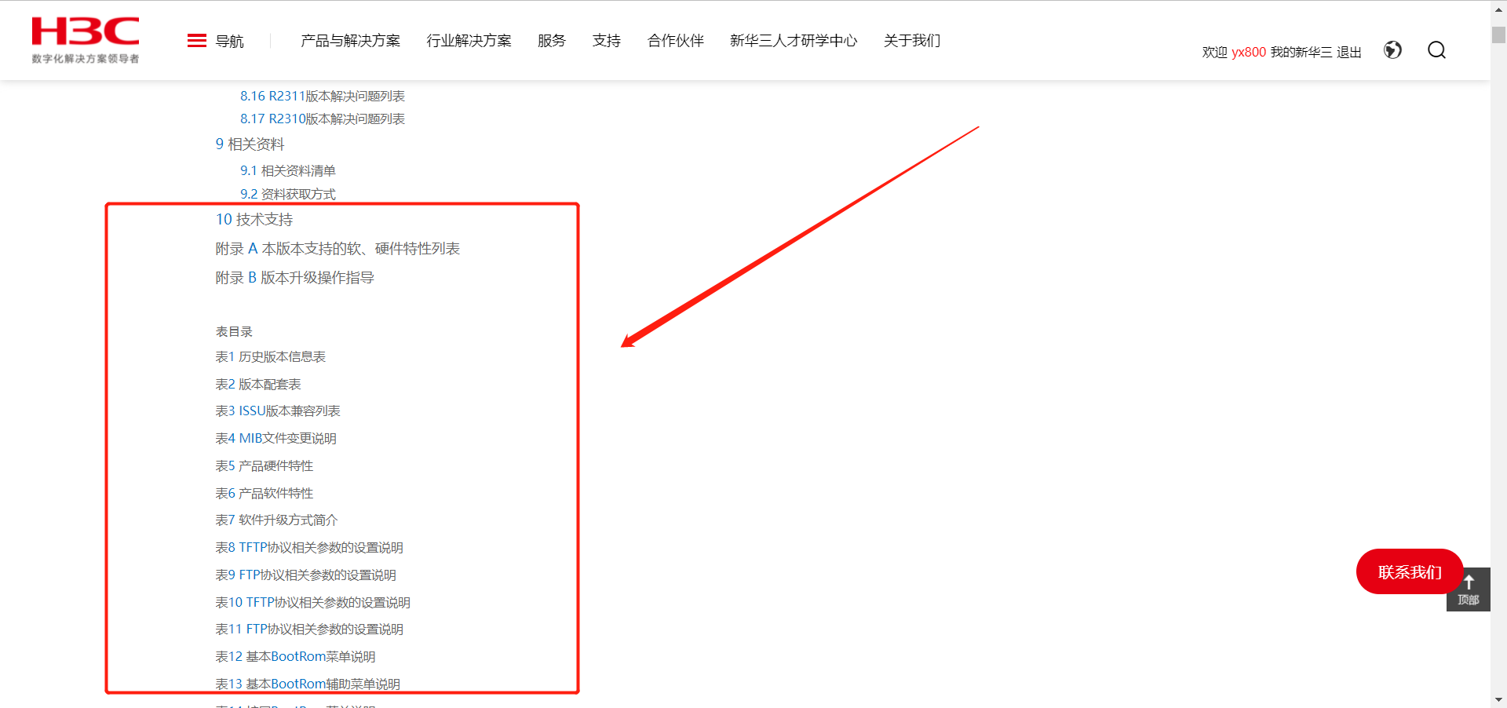The image size is (1507, 708).
Task: Open 9.2 资料获取方式 link
Action: (x=288, y=194)
